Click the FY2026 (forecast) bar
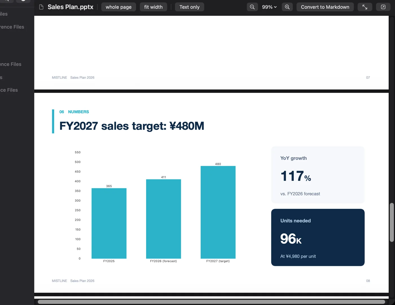395x305 pixels. (163, 219)
